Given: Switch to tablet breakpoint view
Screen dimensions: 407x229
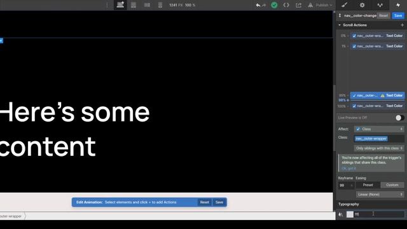Looking at the screenshot, I should click(134, 5).
